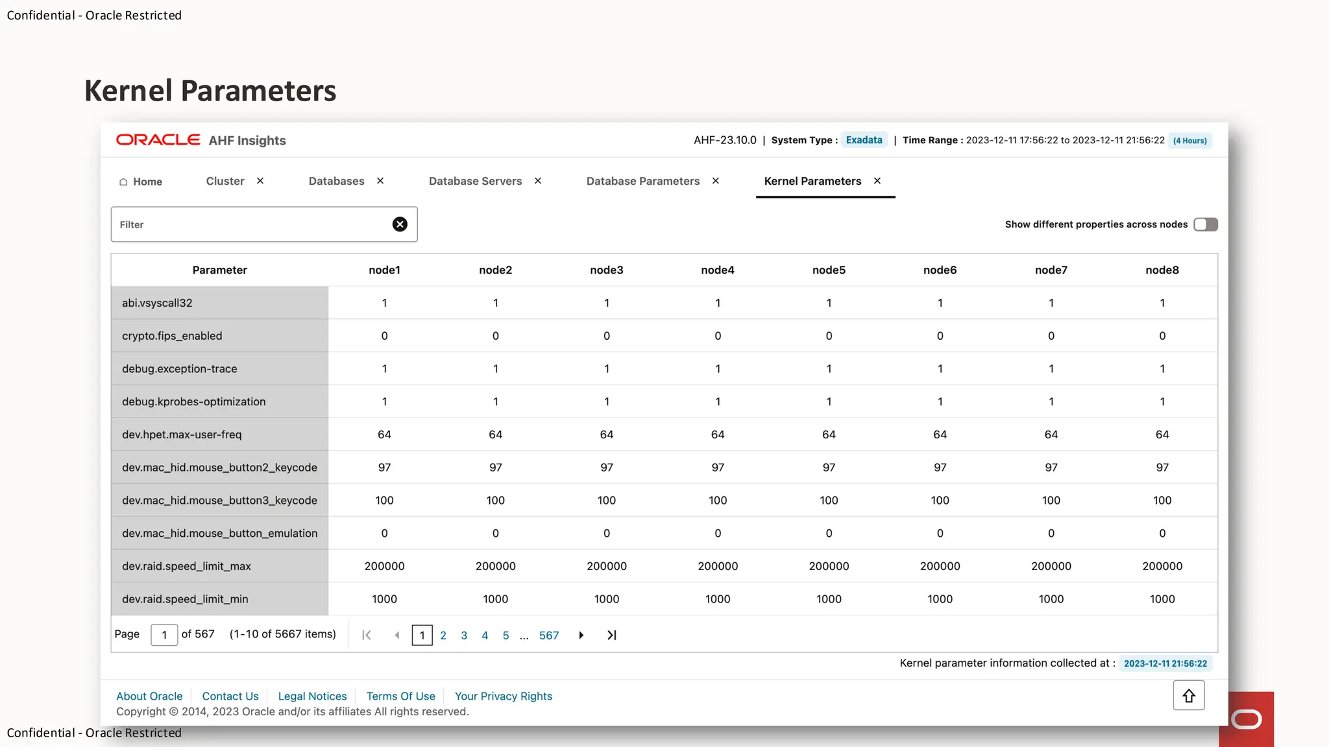
Task: Click the scroll-to-top arrow button
Action: (x=1188, y=696)
